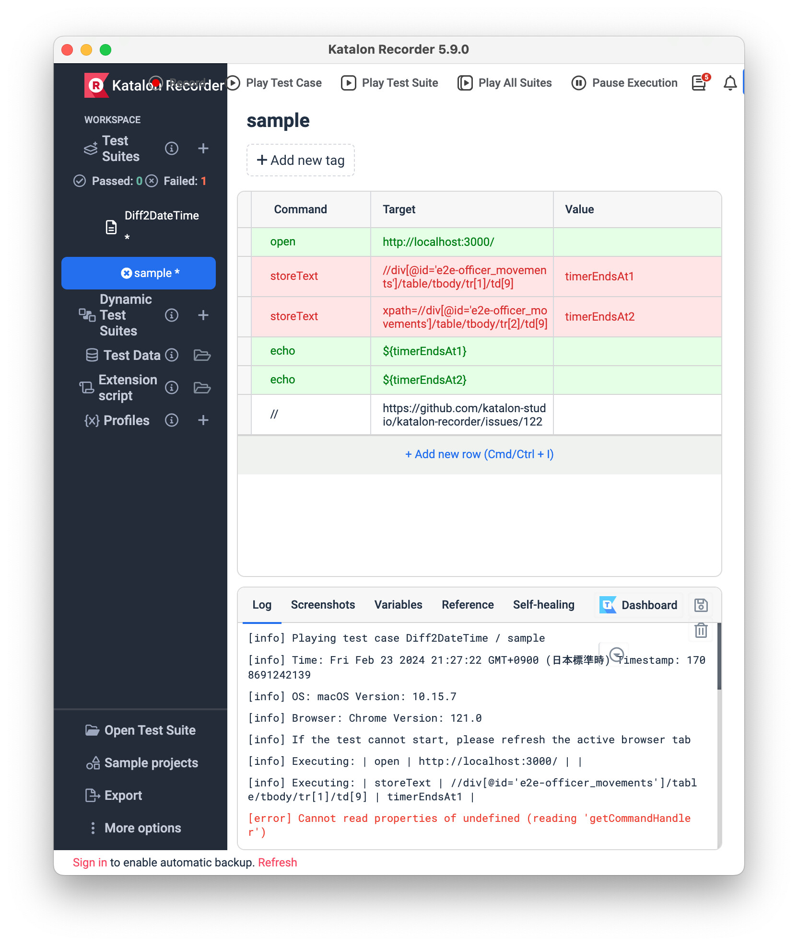Viewport: 798px width, 946px height.
Task: Show Profiles info icon
Action: coord(172,420)
